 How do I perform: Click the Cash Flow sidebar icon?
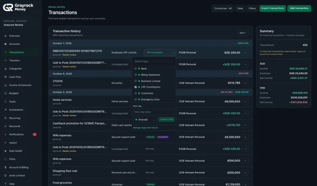point(5,77)
